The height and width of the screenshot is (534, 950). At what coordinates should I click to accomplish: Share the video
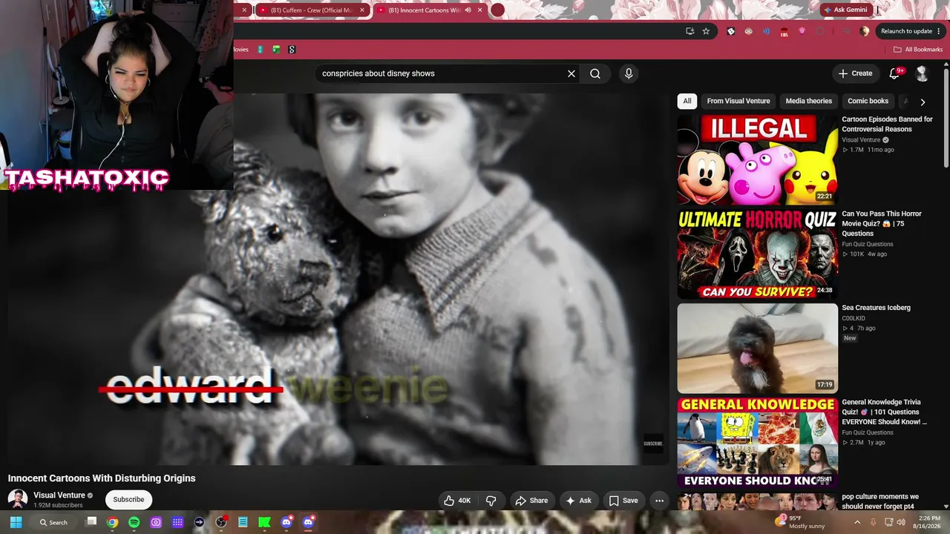(x=531, y=501)
